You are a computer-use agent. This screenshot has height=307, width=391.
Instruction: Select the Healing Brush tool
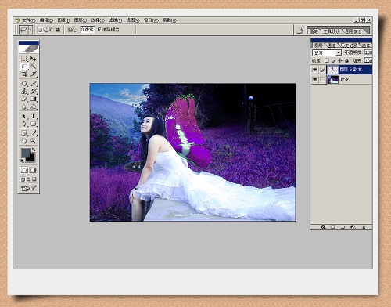(24, 84)
